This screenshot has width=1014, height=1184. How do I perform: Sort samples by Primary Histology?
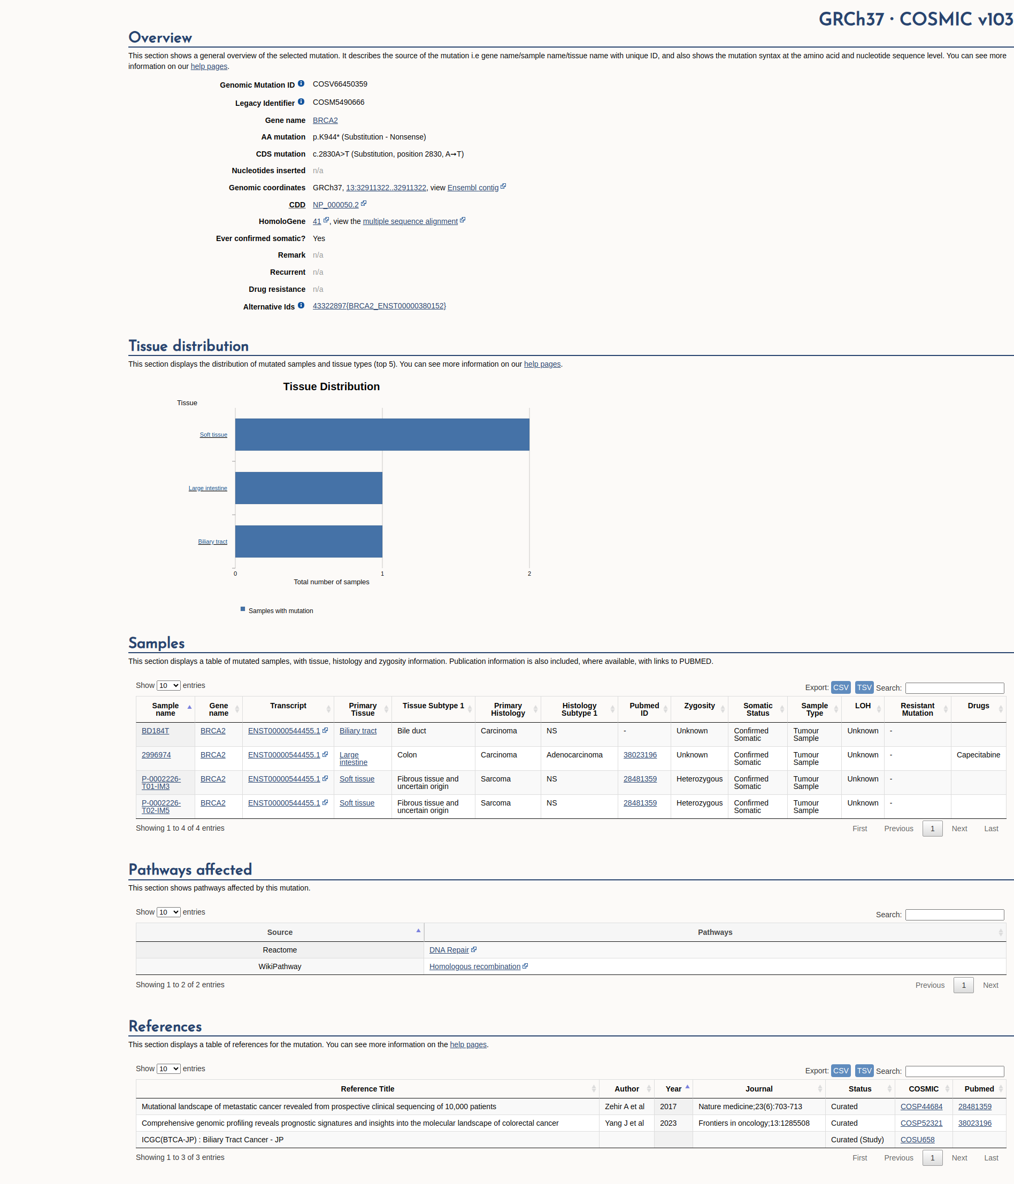coord(508,709)
